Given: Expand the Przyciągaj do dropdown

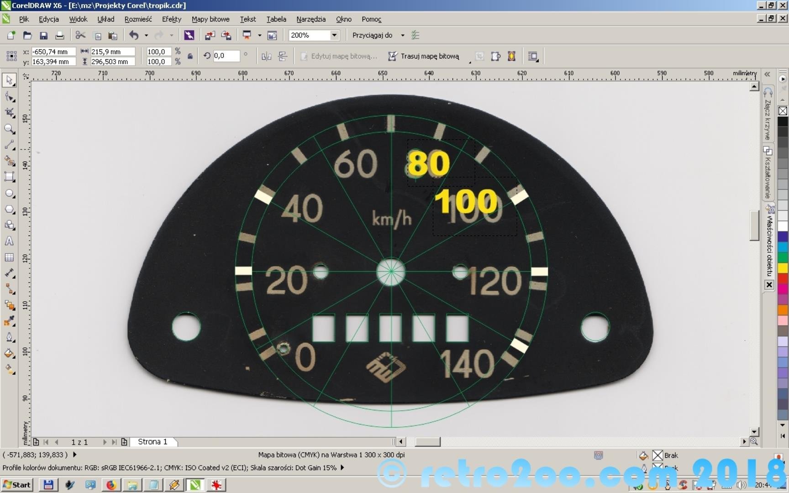Looking at the screenshot, I should 402,35.
